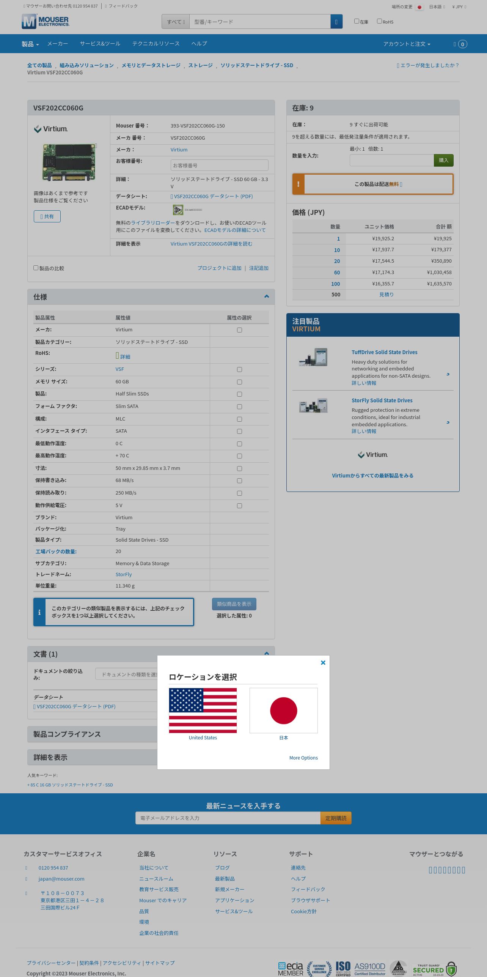
Task: Click the StorFly row arrow icon
Action: [x=448, y=422]
